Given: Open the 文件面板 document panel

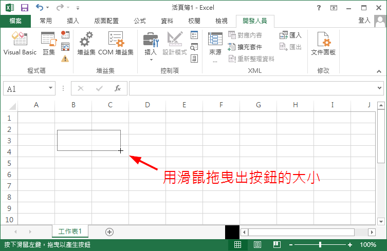Looking at the screenshot, I should click(x=323, y=43).
